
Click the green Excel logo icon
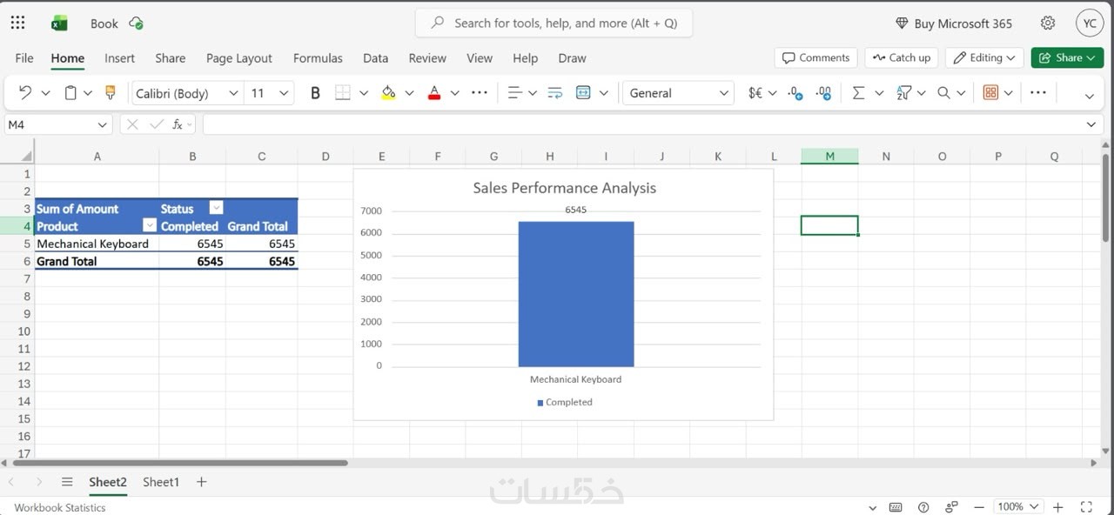pos(59,23)
